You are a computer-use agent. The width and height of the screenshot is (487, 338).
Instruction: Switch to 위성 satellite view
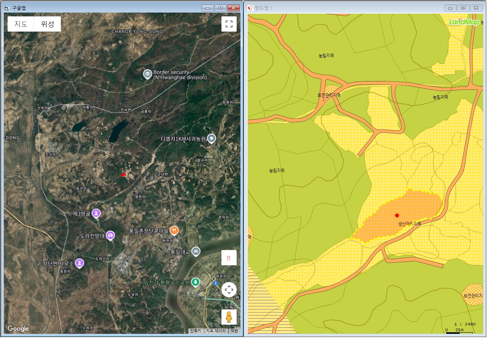pyautogui.click(x=48, y=24)
